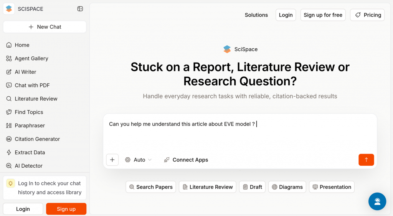Click the Literature Review magnifier icon in sidebar
393x216 pixels.
click(9, 99)
